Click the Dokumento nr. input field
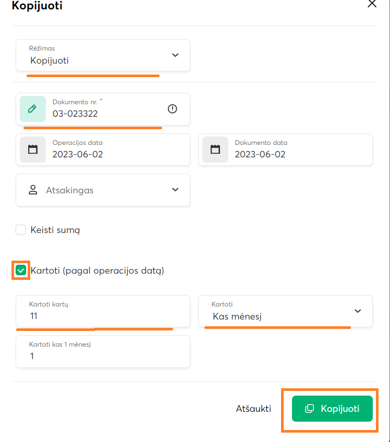Screen dimensions: 390x442 tap(104, 113)
